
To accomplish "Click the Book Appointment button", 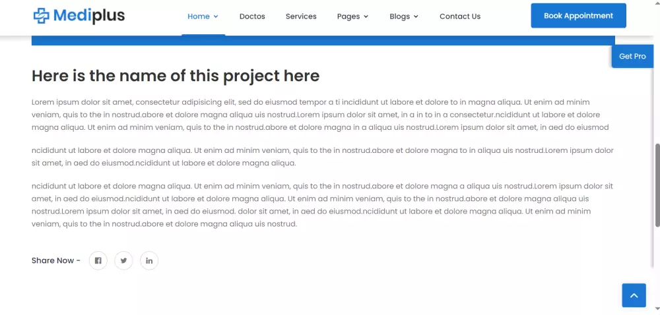I will pos(578,16).
